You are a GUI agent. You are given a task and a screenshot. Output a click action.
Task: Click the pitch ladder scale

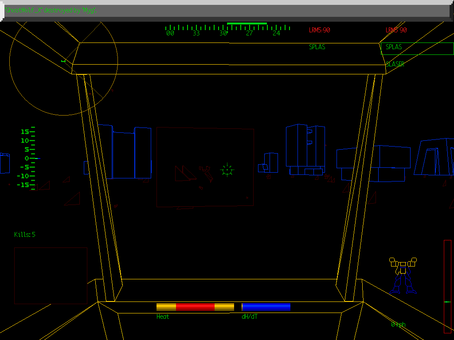(27, 158)
